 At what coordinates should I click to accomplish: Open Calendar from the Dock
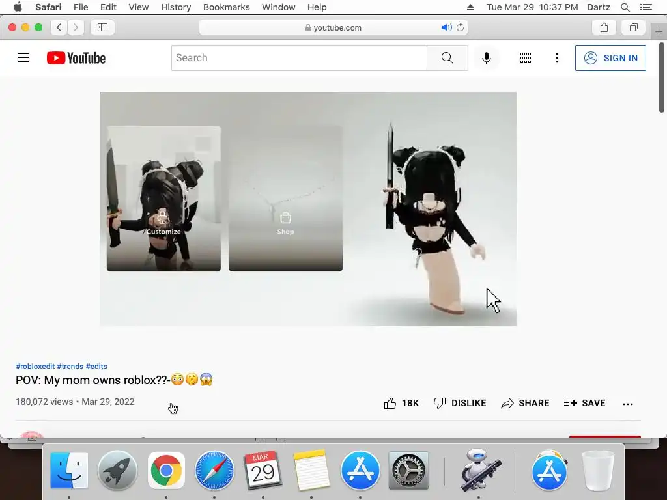click(x=263, y=470)
